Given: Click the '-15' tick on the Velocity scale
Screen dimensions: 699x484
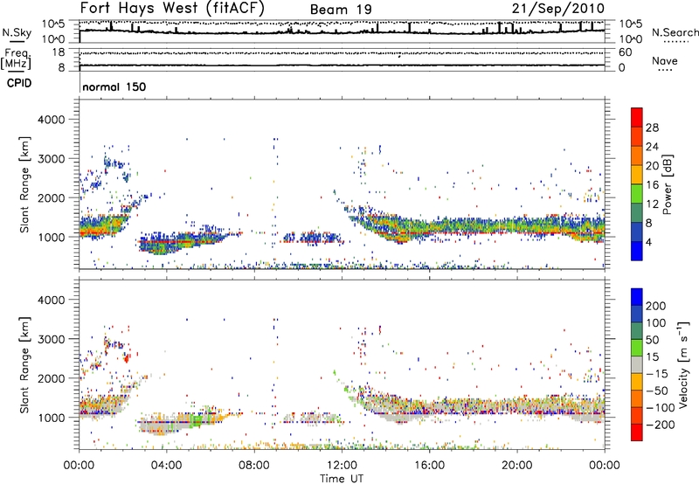Looking at the screenshot, I should [x=657, y=374].
